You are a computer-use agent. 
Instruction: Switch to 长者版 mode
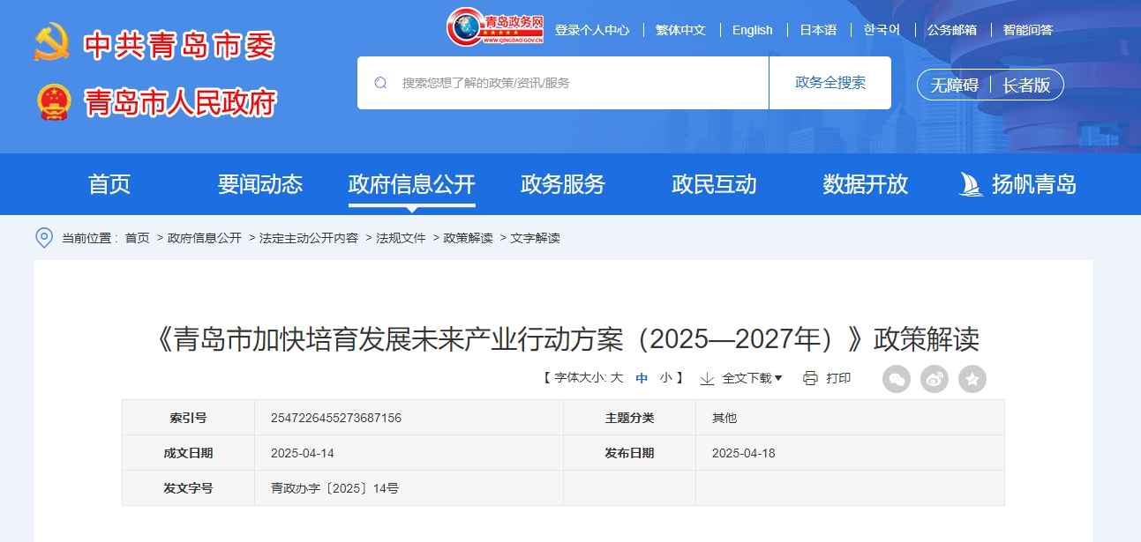[x=1026, y=85]
